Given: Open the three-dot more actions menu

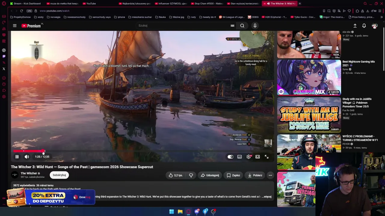Looking at the screenshot, I should point(270,175).
